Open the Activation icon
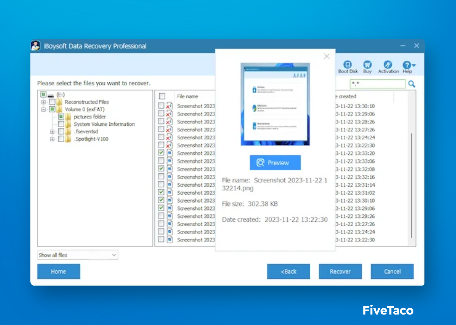Viewport: 456px width, 325px height. [x=388, y=65]
